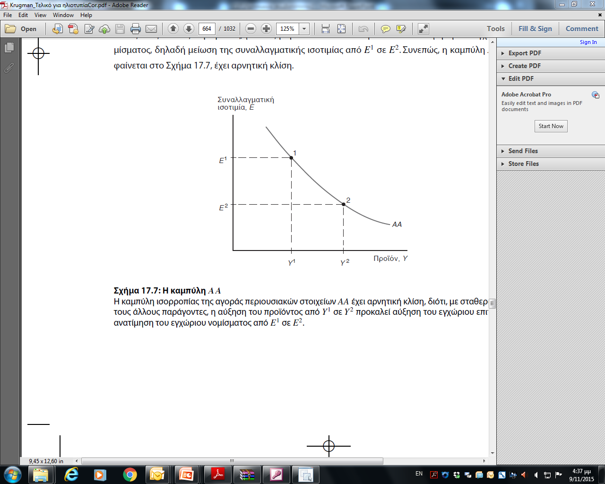Go to previous page with up arrow
Image resolution: width=605 pixels, height=484 pixels.
pyautogui.click(x=173, y=29)
